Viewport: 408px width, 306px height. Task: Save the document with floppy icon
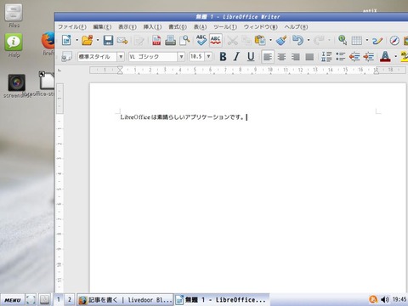(108, 40)
